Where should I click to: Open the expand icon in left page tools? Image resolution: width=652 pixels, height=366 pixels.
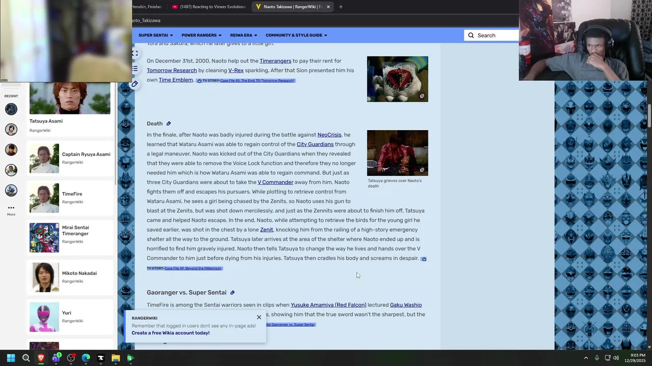pos(134,53)
